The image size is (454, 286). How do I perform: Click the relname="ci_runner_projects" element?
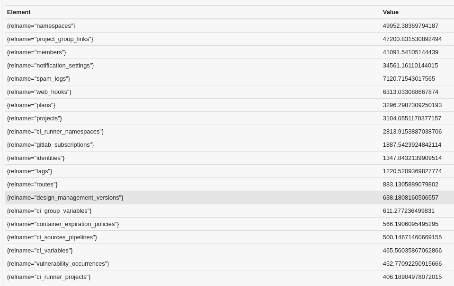tap(49, 277)
